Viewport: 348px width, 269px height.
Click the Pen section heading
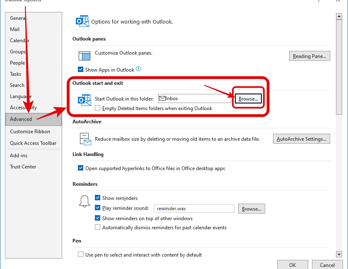77,240
